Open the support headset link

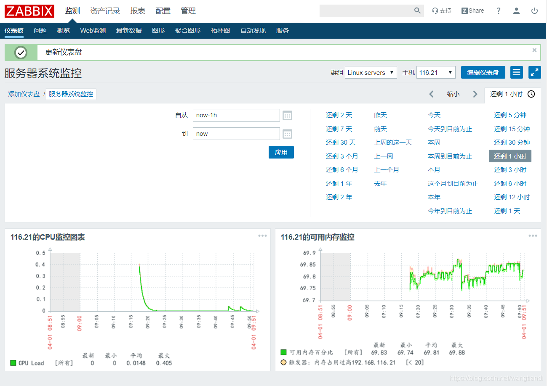442,11
